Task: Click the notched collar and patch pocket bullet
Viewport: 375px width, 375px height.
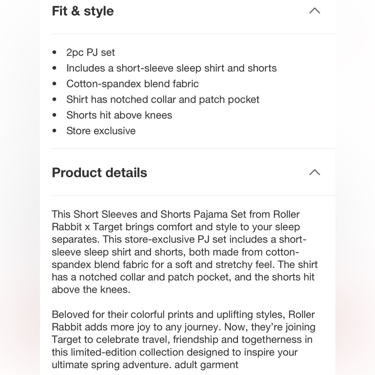Action: pos(163,99)
